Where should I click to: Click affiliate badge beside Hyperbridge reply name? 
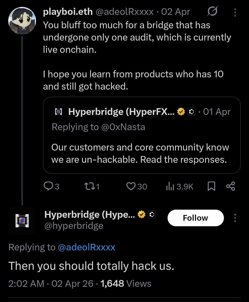(152, 215)
